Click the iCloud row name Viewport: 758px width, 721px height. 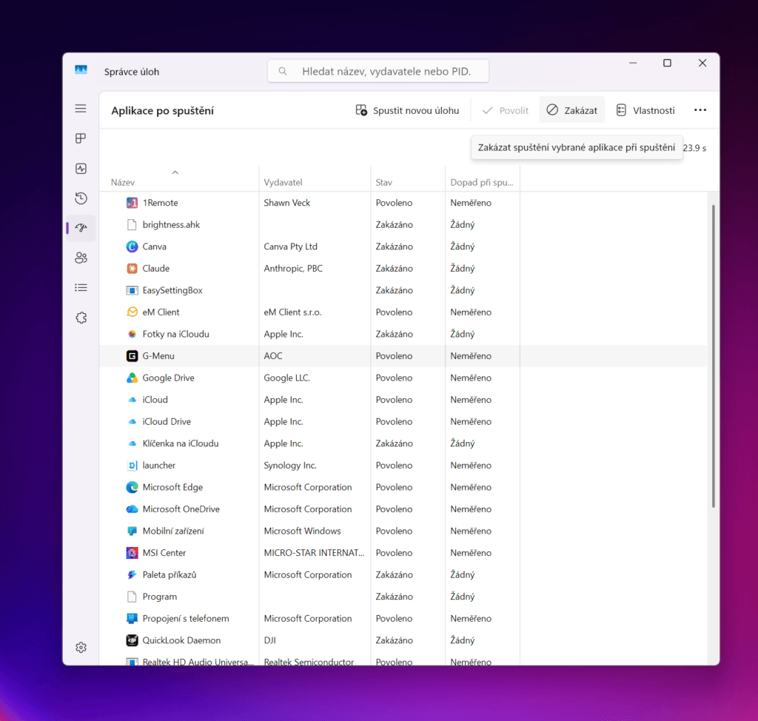(x=155, y=400)
